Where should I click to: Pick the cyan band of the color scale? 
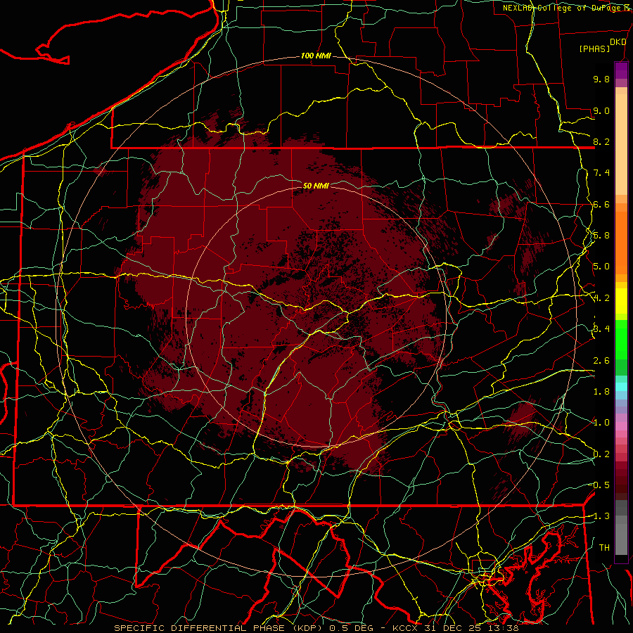point(621,387)
